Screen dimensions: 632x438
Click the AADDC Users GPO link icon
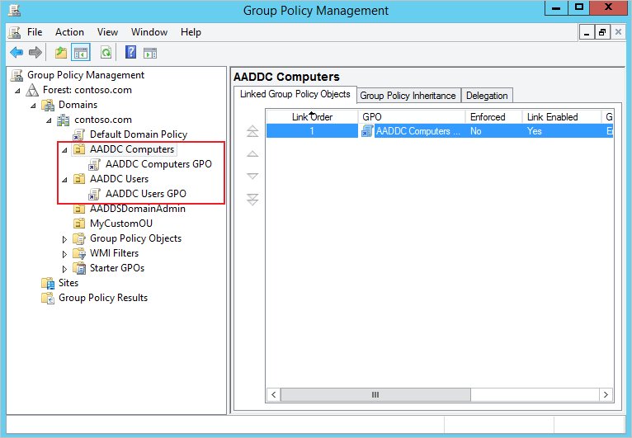pyautogui.click(x=94, y=194)
